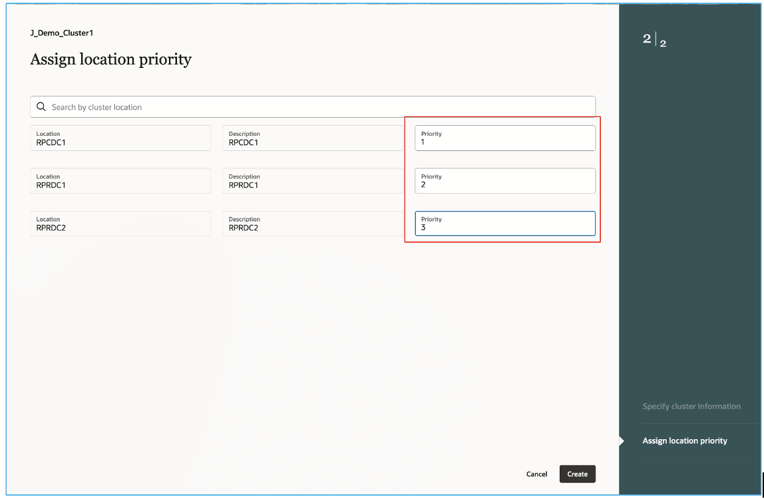Click the arrow marker beside Assign location priority step
The image size is (764, 499).
[x=622, y=440]
